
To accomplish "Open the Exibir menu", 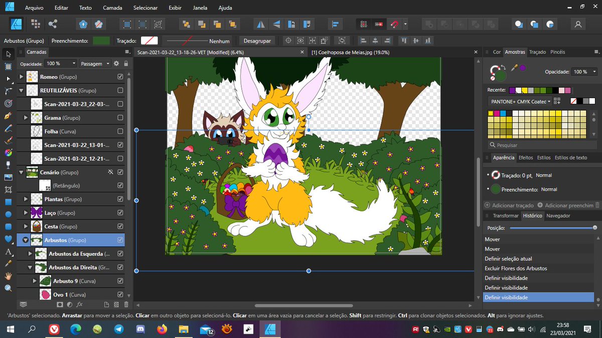I will point(175,8).
